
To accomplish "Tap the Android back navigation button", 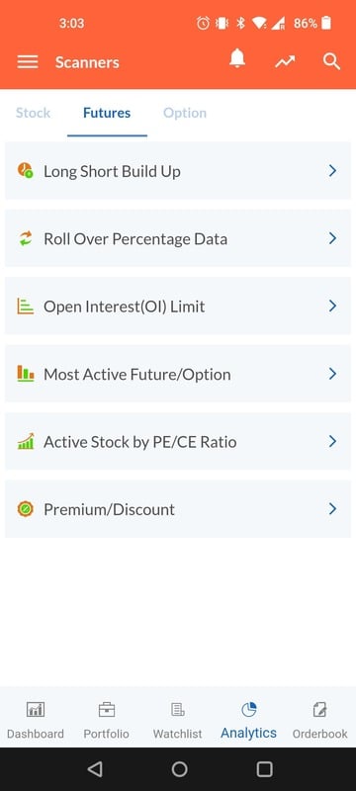I will 95,769.
